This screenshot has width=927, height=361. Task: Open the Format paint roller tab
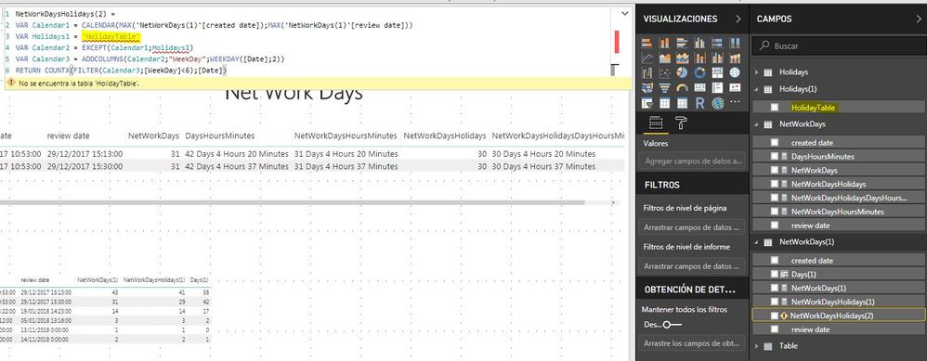click(x=681, y=122)
